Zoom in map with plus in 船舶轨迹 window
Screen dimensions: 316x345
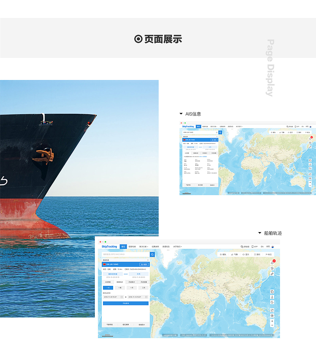tap(272, 321)
